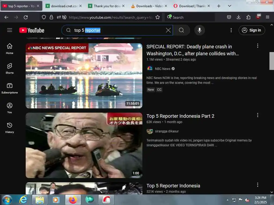Screen dimensions: 274x205
Task: Show site security lock info
Action: click(x=51, y=17)
